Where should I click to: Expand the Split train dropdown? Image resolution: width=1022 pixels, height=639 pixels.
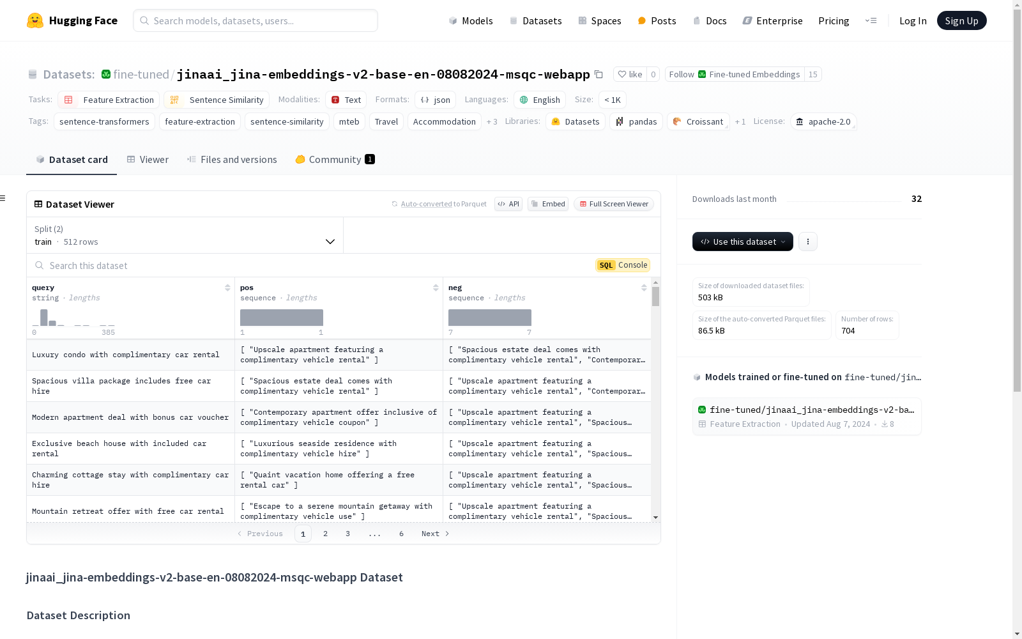pyautogui.click(x=185, y=235)
